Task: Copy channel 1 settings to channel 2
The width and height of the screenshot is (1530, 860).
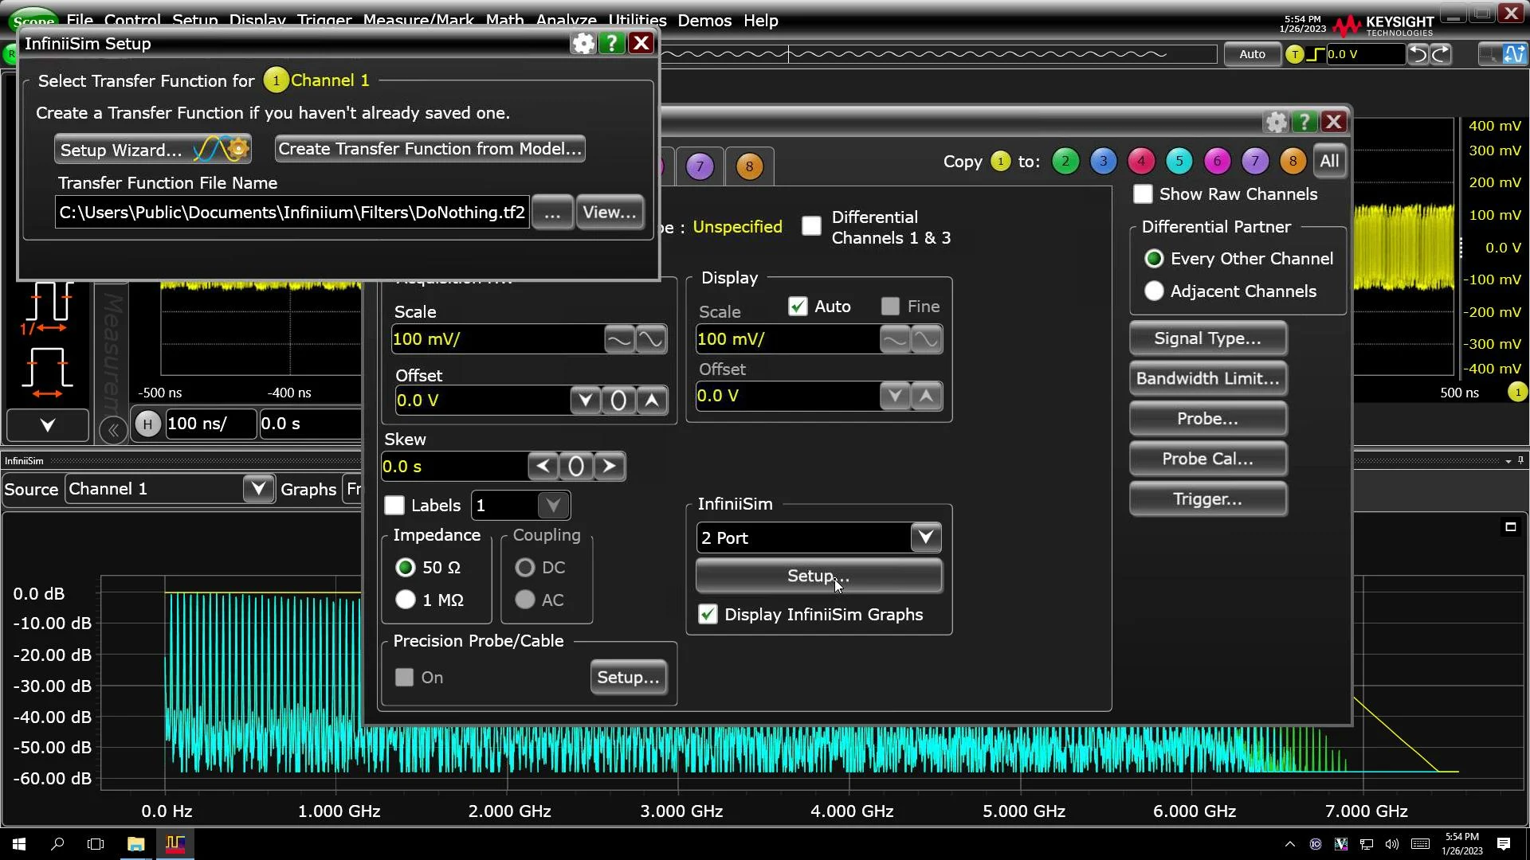Action: [x=1065, y=162]
